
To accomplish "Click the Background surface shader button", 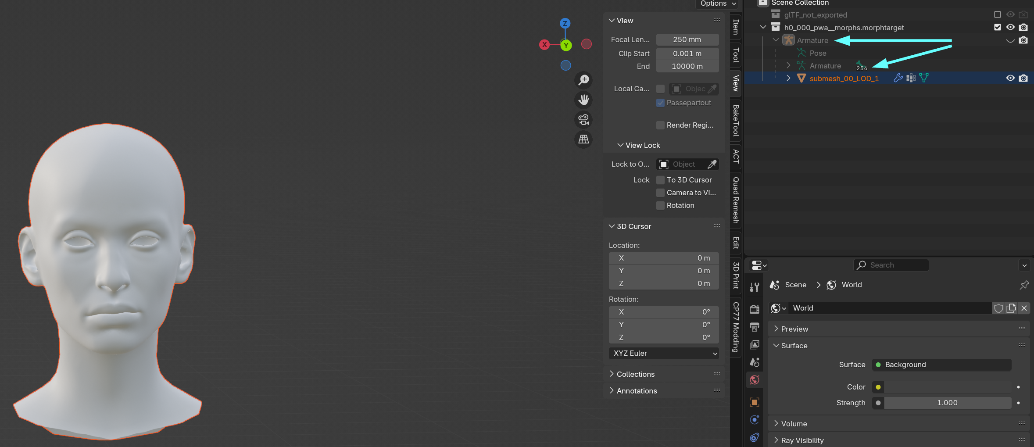I will [941, 365].
